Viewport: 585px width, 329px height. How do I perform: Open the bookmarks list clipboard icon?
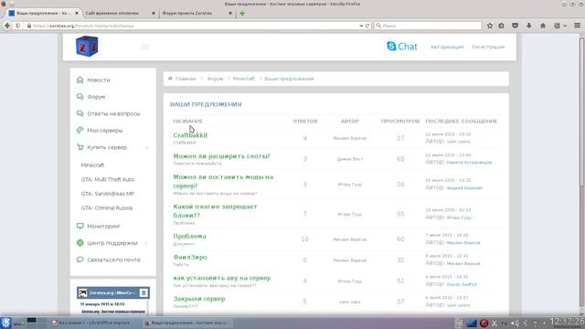(502, 26)
